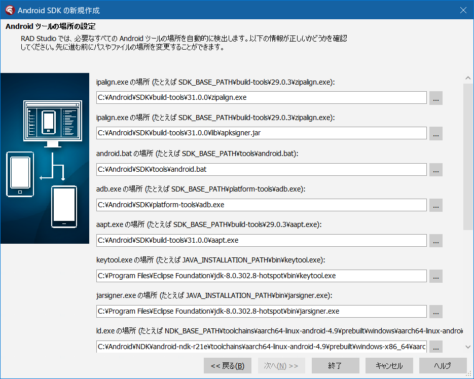474x379 pixels.
Task: Click the Android ツールの場所の設定 heading
Action: 51,26
